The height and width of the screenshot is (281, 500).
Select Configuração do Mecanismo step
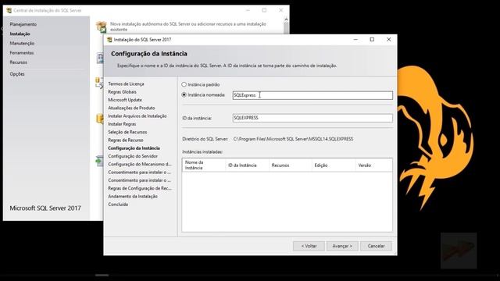(x=140, y=164)
